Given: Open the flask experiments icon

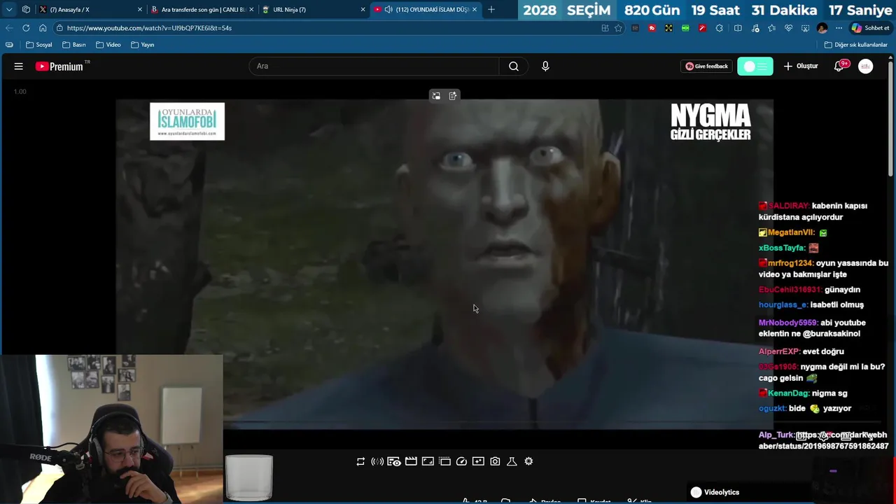Looking at the screenshot, I should [512, 461].
